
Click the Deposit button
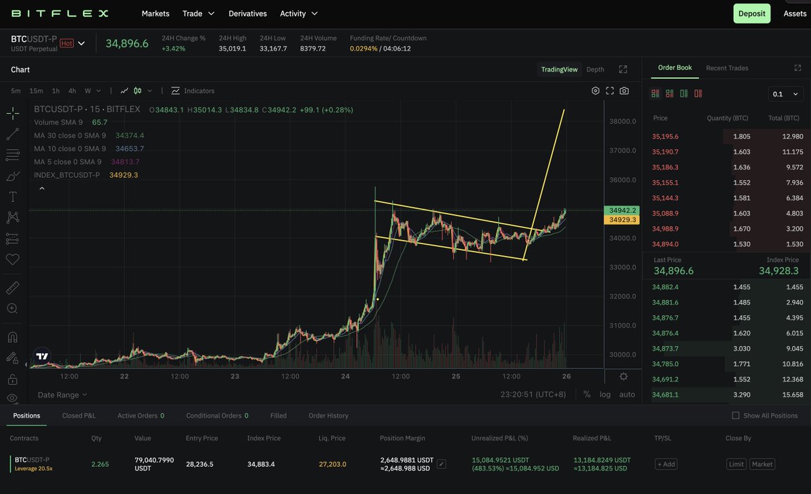(752, 14)
